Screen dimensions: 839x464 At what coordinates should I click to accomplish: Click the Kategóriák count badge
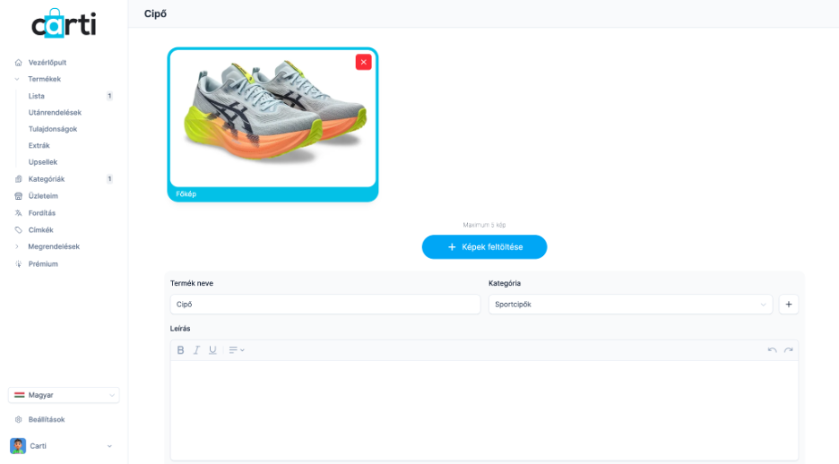tap(109, 179)
